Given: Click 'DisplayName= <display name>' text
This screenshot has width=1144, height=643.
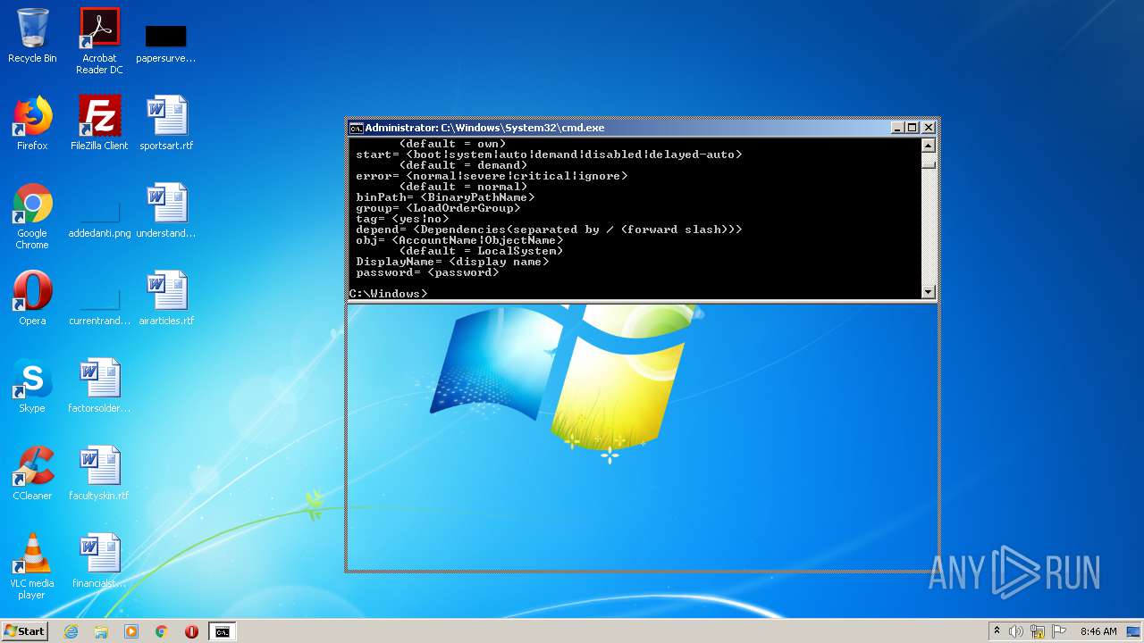Looking at the screenshot, I should click(x=452, y=262).
